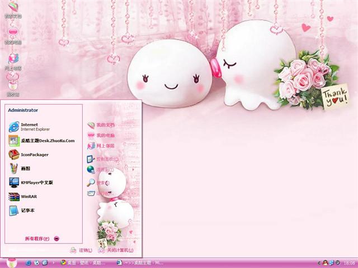Expand hidden system tray icons arrow
Image resolution: width=358 pixels, height=268 pixels.
coord(319,263)
